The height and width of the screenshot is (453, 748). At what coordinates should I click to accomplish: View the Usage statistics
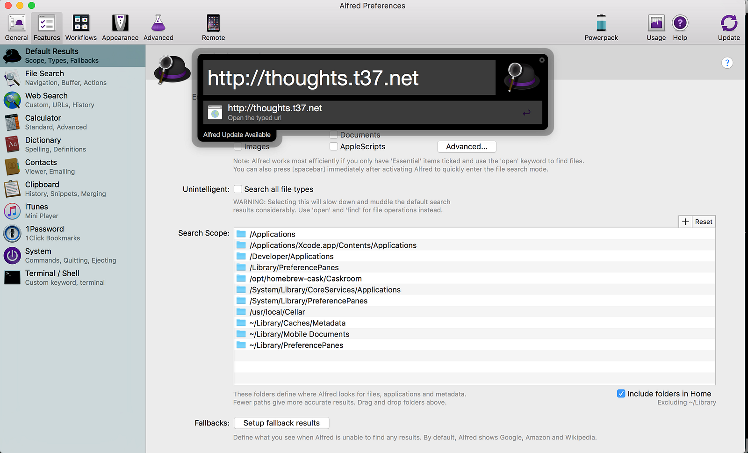[x=656, y=28]
